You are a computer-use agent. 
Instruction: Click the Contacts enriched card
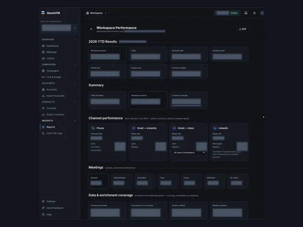coord(107,210)
